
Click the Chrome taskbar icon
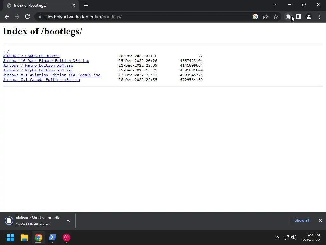[x=38, y=237]
